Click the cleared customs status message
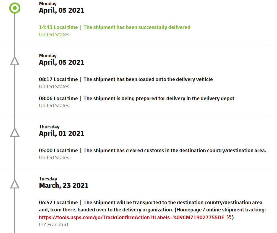 click(175, 151)
